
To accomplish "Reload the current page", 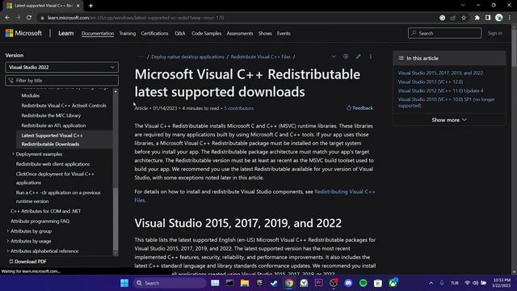I will (x=29, y=18).
